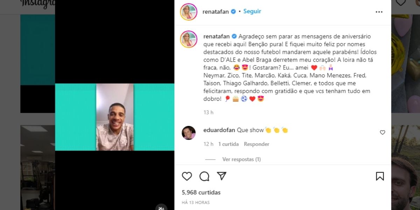Click the renatafan username in the header
The image size is (420, 210).
pos(216,12)
